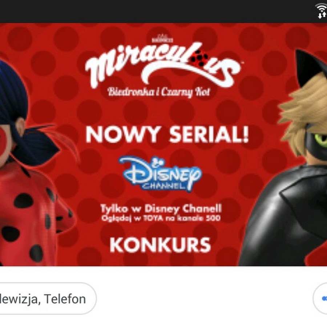Click the Disney Channel logo
This screenshot has width=327, height=327.
click(160, 174)
